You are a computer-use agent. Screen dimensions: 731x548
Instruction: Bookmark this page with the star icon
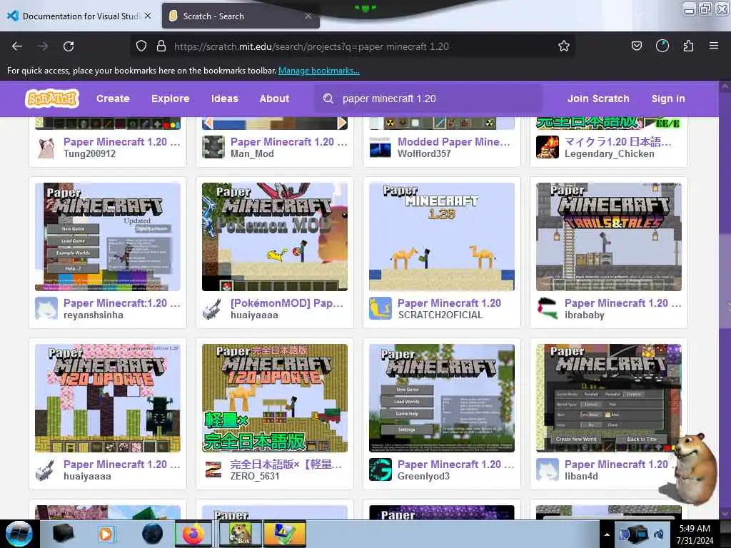[x=564, y=46]
